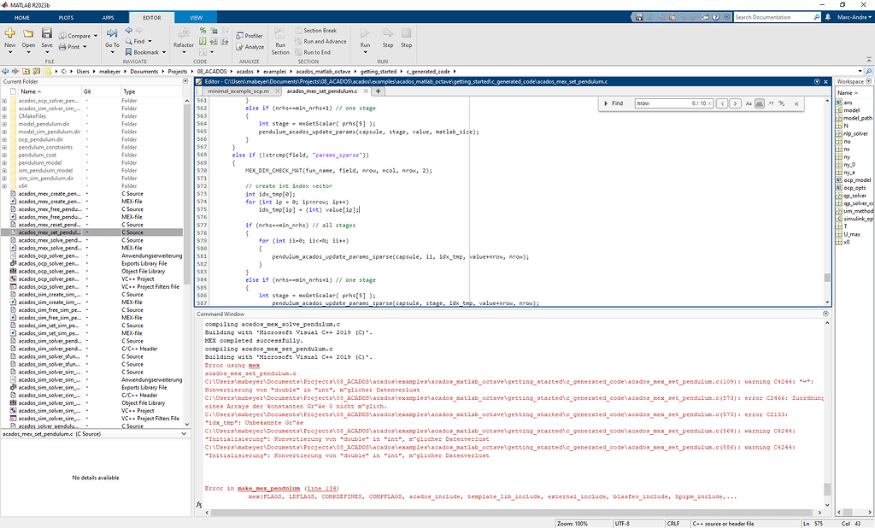Expand the CMakeFiles folder in Current Folder

tap(4, 116)
